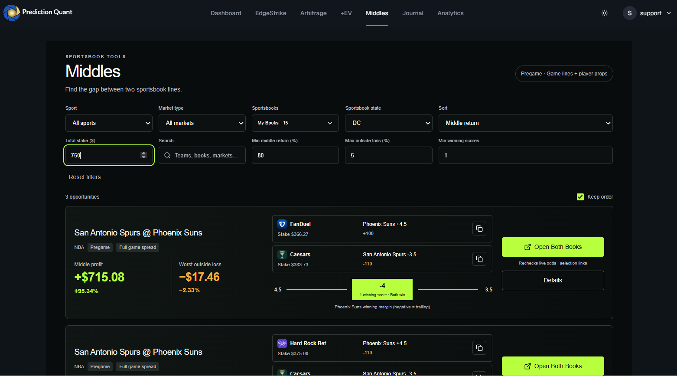
Task: Click the -4 winning score box
Action: point(382,289)
